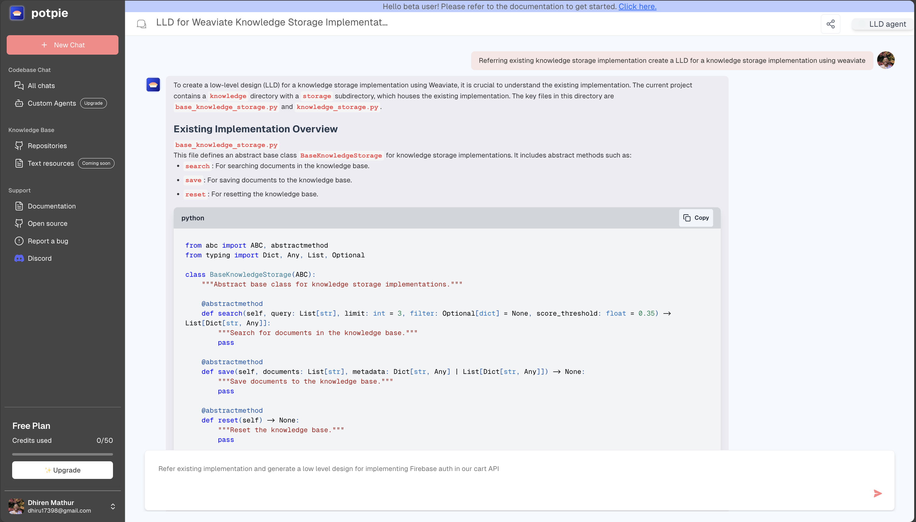
Task: Open the Open source link
Action: 47,223
